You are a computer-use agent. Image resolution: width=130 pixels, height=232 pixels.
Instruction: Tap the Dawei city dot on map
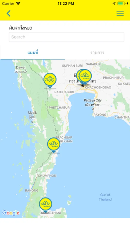click(21, 77)
